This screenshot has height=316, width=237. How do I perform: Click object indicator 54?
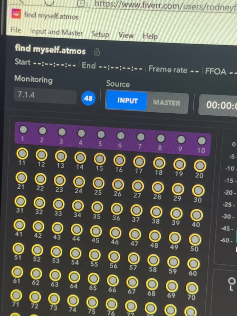[x=75, y=253]
